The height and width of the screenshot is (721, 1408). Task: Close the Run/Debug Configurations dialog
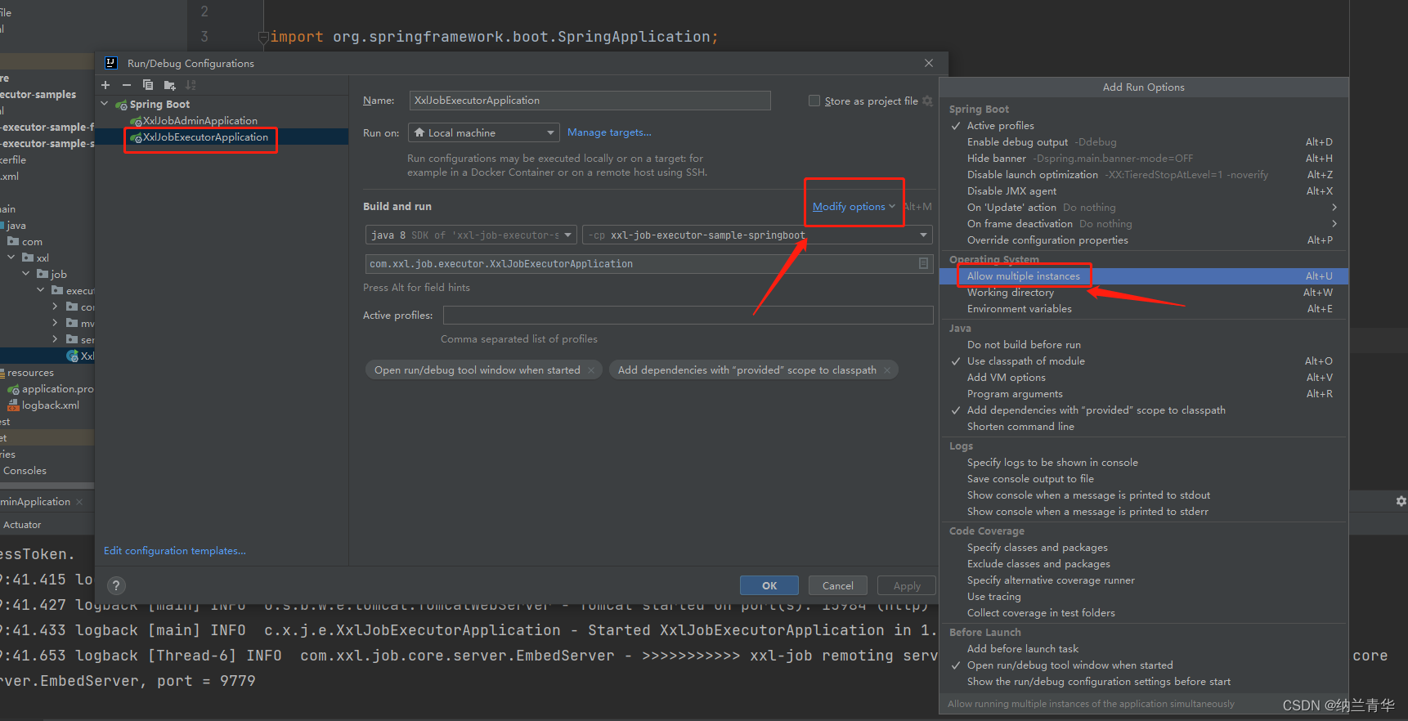point(929,63)
